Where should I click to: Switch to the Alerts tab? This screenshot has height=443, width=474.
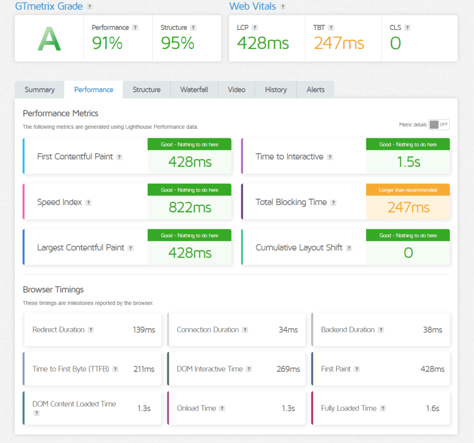(316, 90)
